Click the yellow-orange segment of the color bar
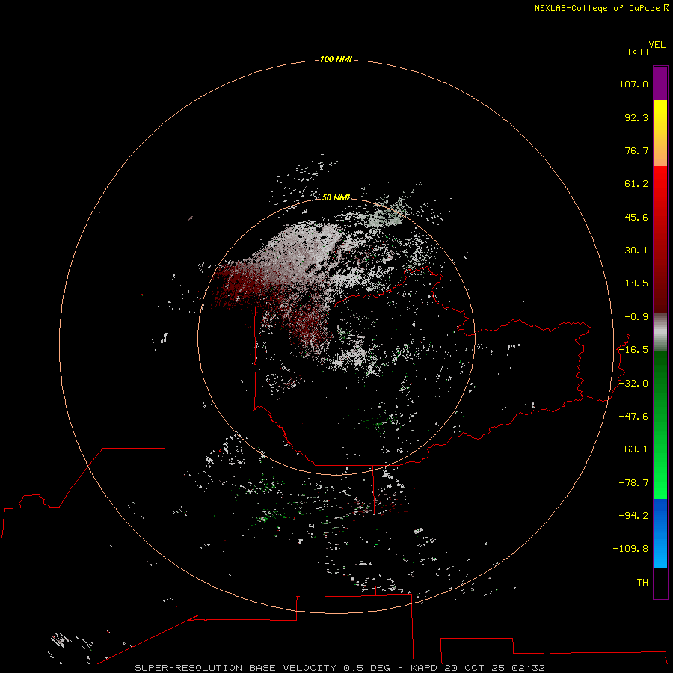This screenshot has width=673, height=673. point(660,133)
